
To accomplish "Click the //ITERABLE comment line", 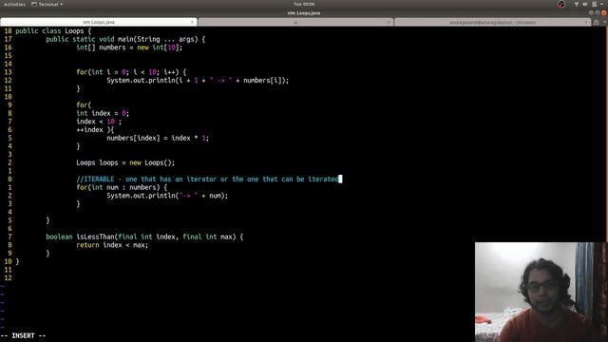I will (207, 180).
